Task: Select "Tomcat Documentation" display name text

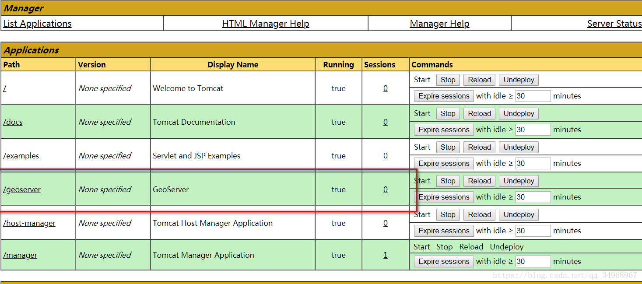Action: point(194,122)
